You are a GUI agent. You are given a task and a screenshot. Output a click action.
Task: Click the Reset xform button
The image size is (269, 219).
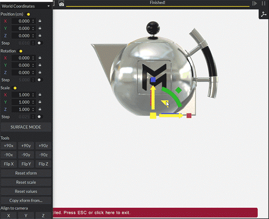pyautogui.click(x=26, y=173)
